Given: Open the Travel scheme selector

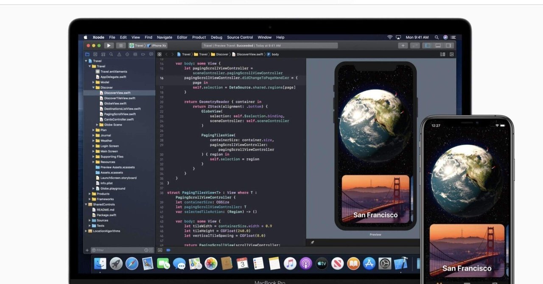Looking at the screenshot, I should point(137,45).
